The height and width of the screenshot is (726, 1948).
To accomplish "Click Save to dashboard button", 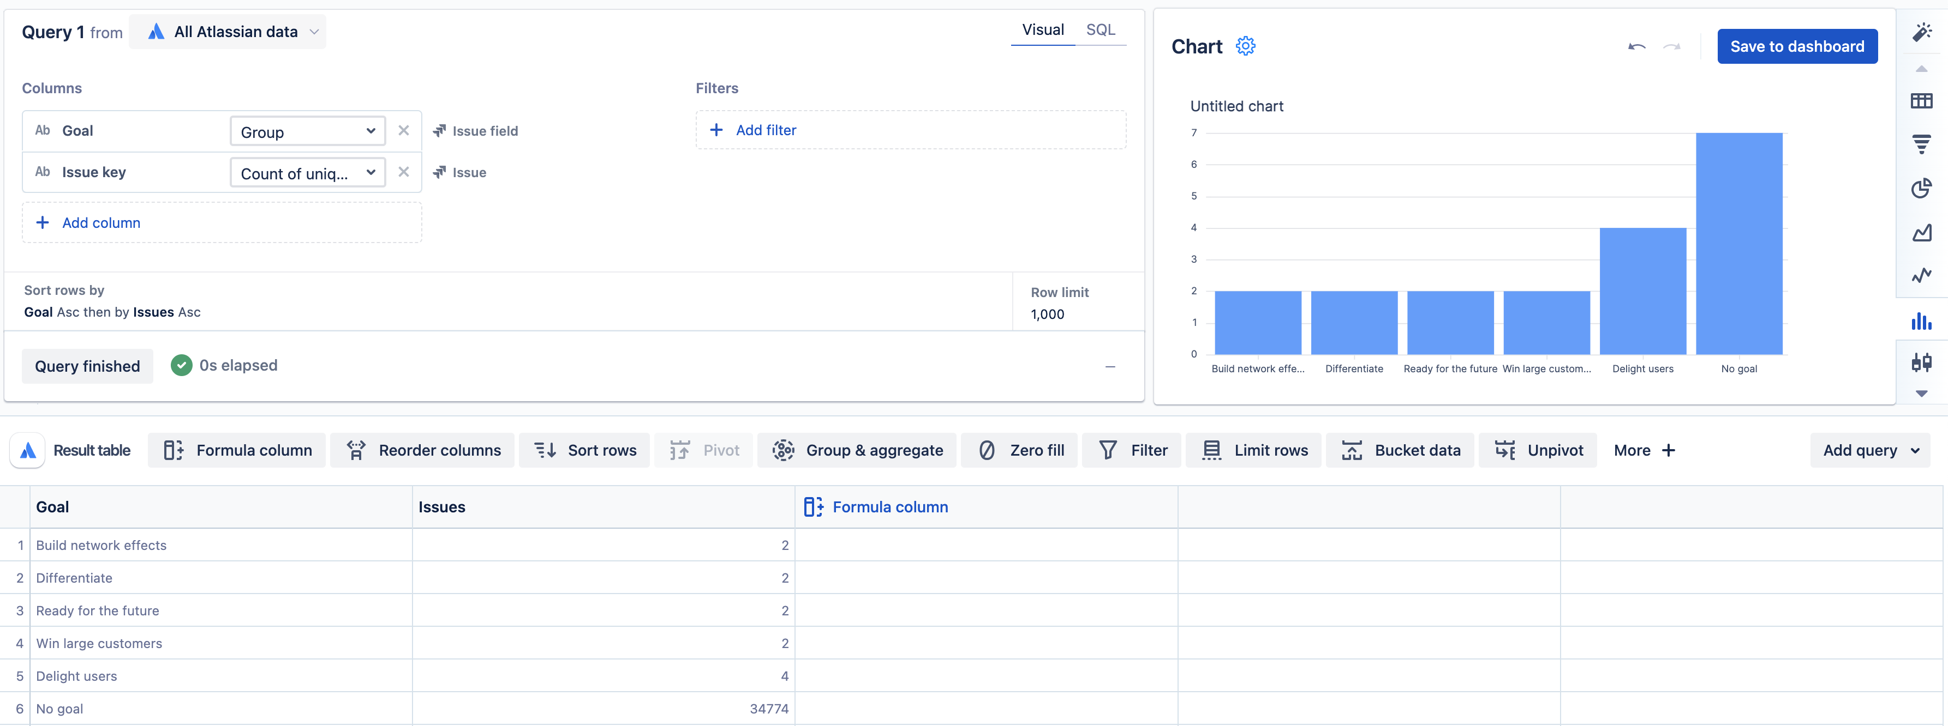I will click(1797, 47).
